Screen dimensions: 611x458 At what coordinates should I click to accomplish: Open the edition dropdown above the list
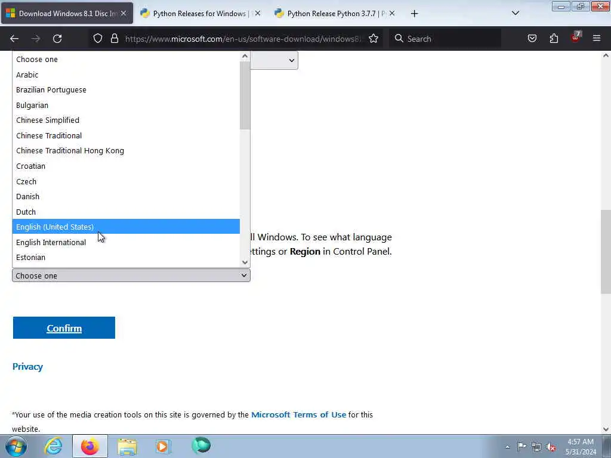click(x=274, y=60)
